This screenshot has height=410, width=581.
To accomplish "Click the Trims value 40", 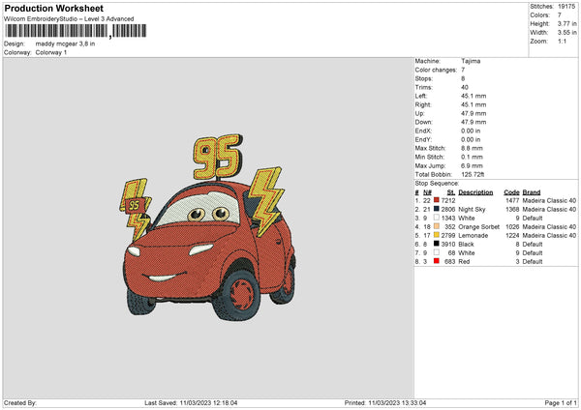I will point(465,87).
